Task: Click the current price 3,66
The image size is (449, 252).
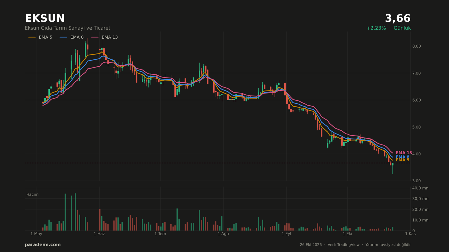Action: [x=398, y=18]
